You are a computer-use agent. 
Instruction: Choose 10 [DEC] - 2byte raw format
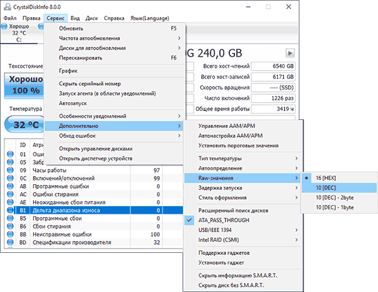339,197
